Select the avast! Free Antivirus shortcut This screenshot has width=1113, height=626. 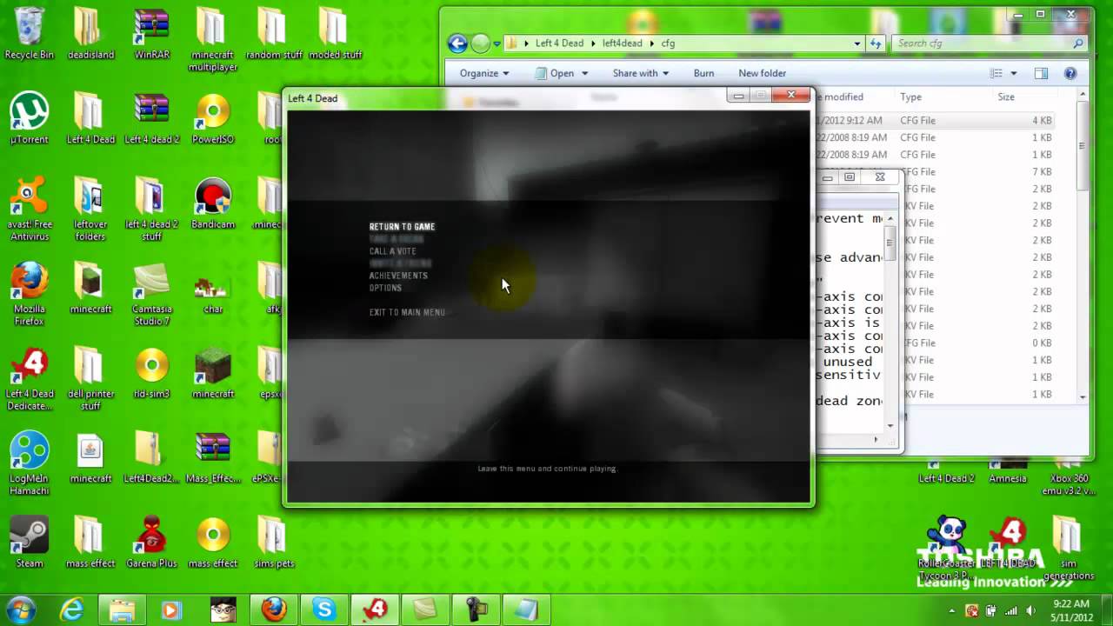(x=30, y=210)
